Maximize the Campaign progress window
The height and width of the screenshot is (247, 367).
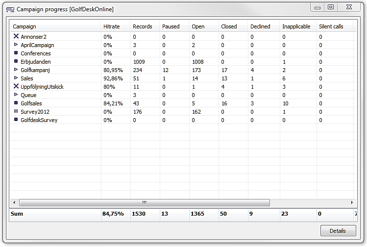coord(330,7)
